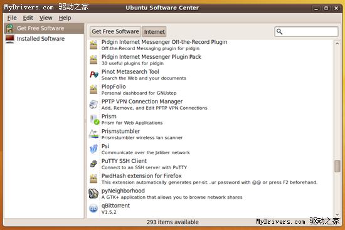
Task: Click 'Communicate over the Jabber network' description
Action: [146, 152]
